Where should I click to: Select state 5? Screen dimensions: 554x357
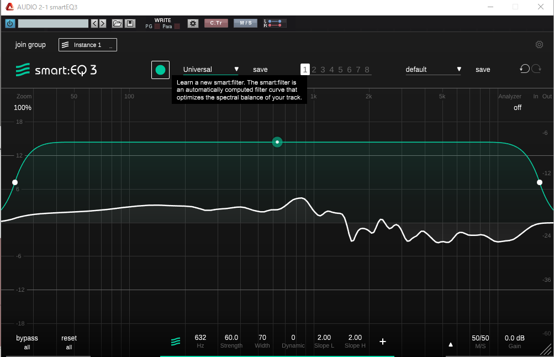pyautogui.click(x=340, y=70)
